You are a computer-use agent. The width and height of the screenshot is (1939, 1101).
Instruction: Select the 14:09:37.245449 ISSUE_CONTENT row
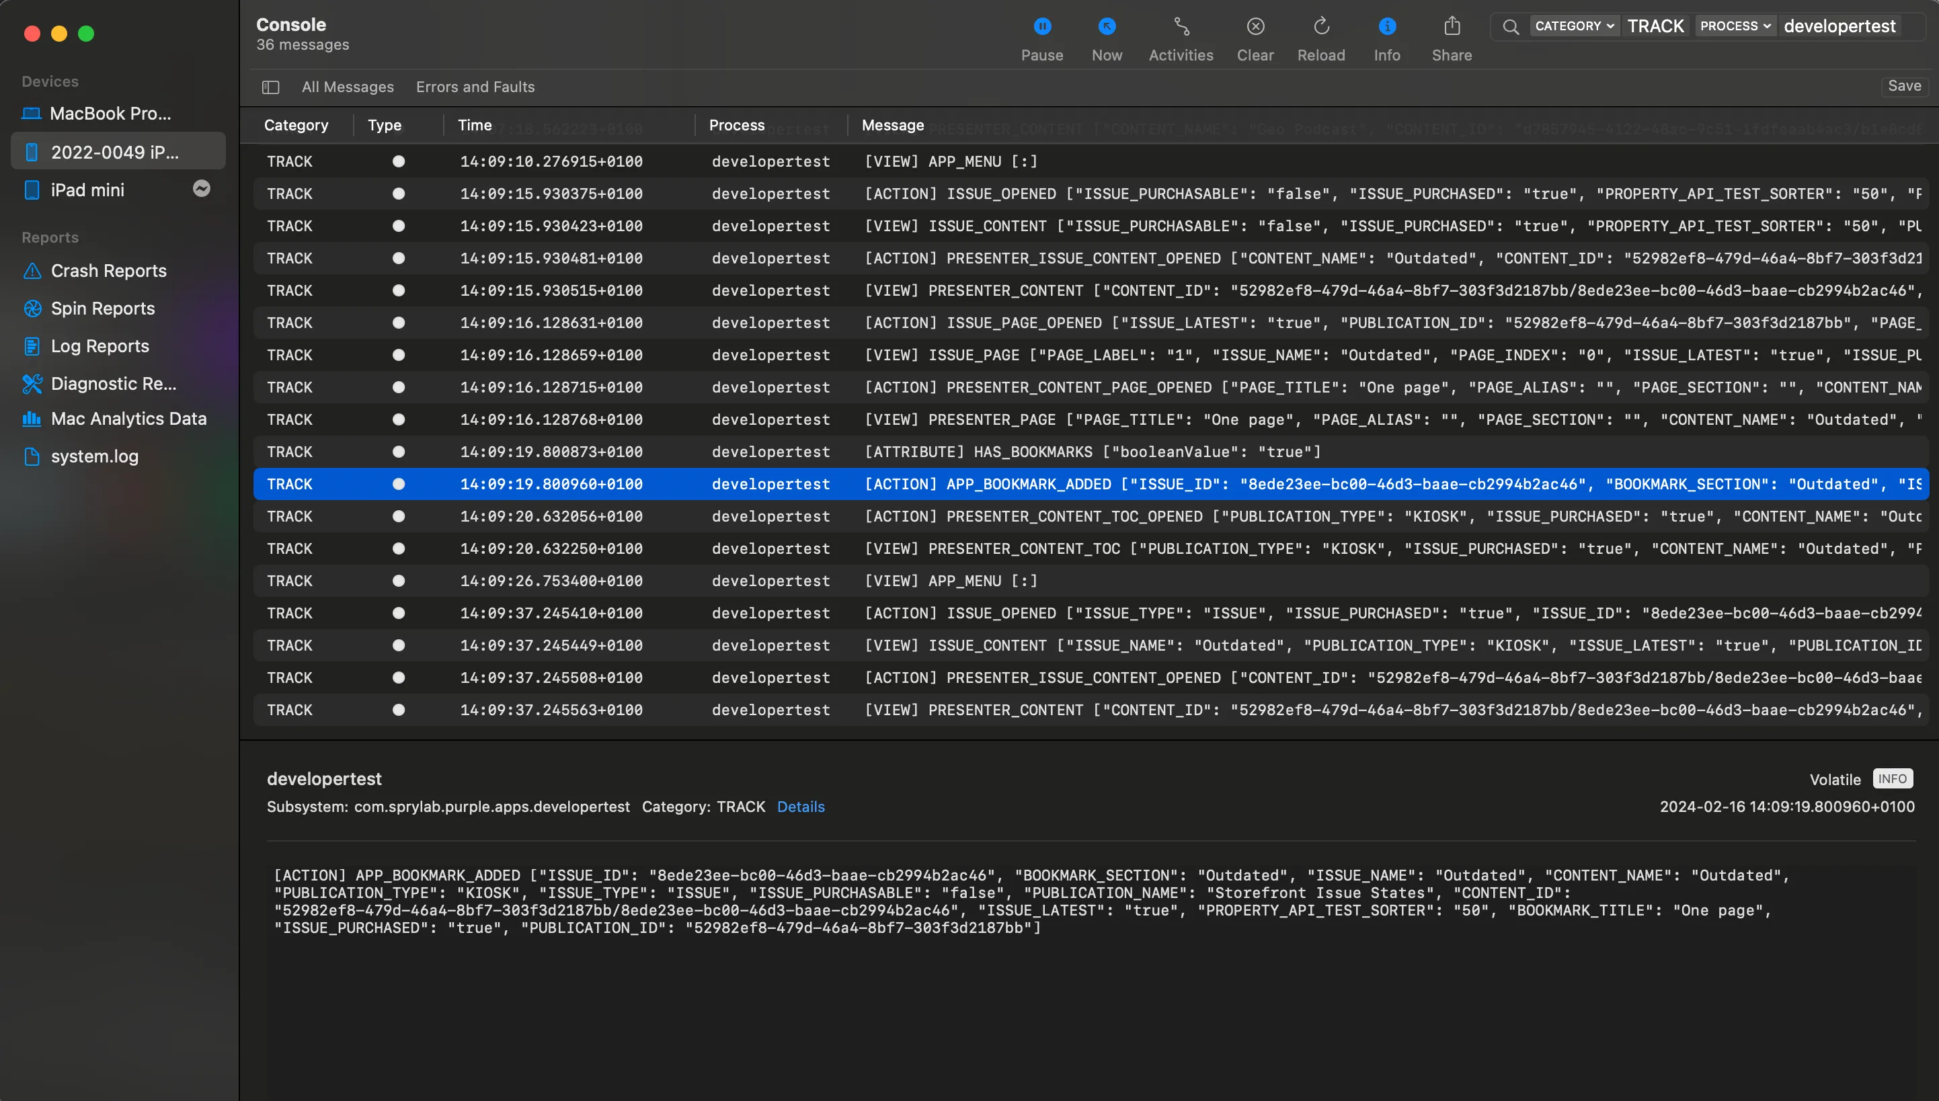click(x=1091, y=645)
